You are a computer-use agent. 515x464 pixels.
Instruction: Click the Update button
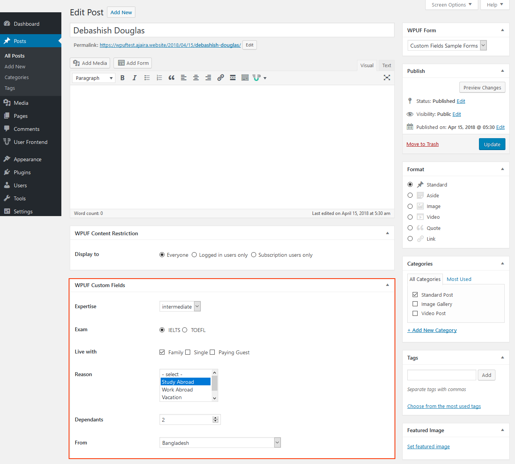pyautogui.click(x=492, y=144)
